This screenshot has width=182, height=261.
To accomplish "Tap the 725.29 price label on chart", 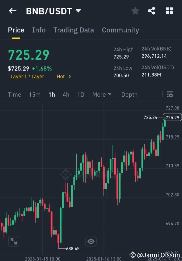I will [172, 117].
